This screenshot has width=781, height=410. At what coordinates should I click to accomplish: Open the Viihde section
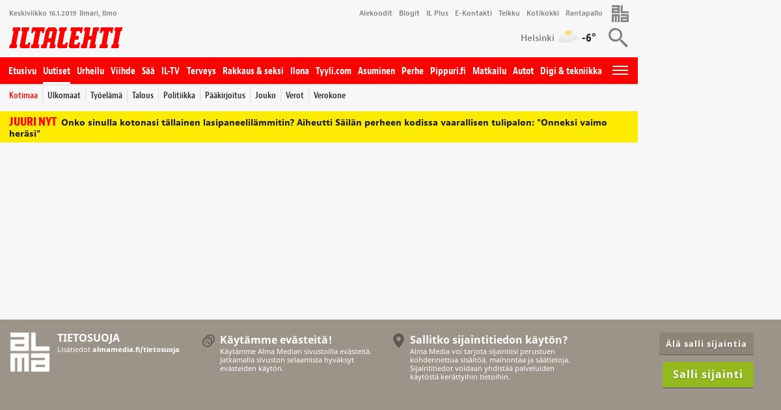(x=123, y=71)
